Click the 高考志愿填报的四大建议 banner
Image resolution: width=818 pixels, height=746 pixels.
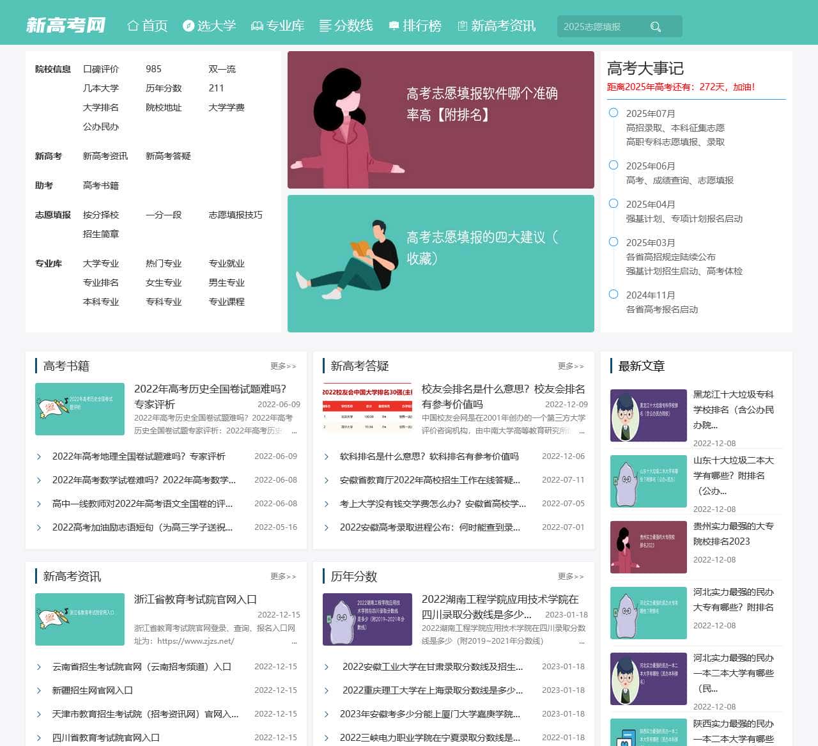(441, 263)
